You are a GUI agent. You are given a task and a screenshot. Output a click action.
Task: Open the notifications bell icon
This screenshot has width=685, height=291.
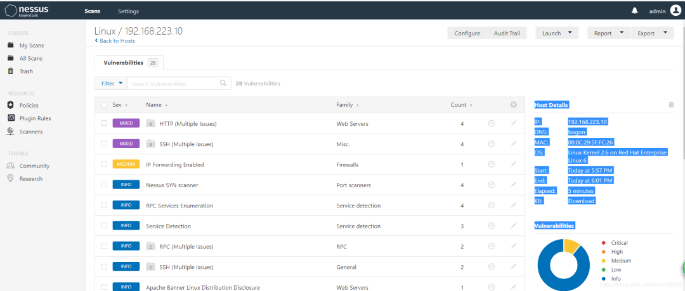635,11
